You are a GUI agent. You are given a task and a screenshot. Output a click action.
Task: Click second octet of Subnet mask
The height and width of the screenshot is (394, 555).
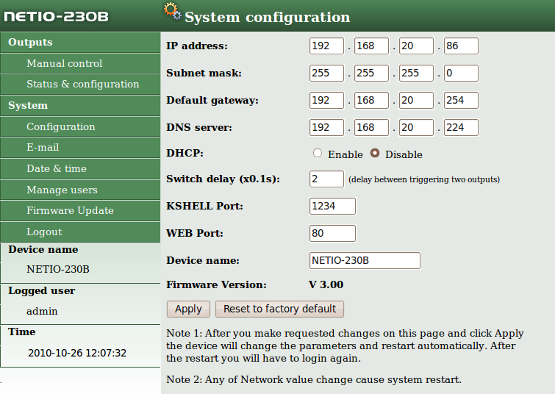click(371, 73)
